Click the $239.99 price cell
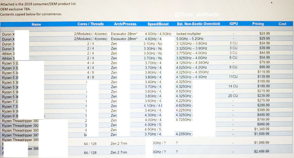The image size is (294, 158). click(264, 95)
